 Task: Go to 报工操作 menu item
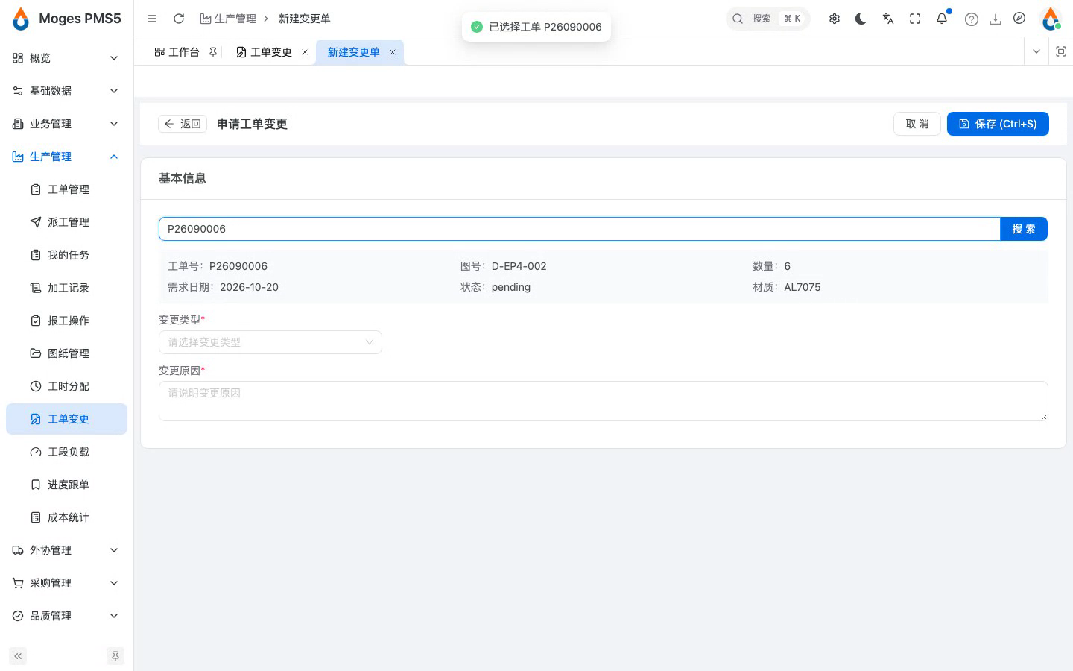click(66, 321)
